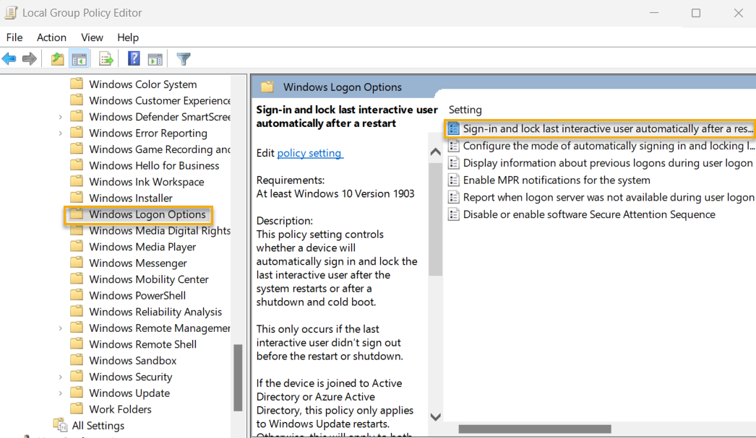Click the Up one level folder icon

pos(58,59)
